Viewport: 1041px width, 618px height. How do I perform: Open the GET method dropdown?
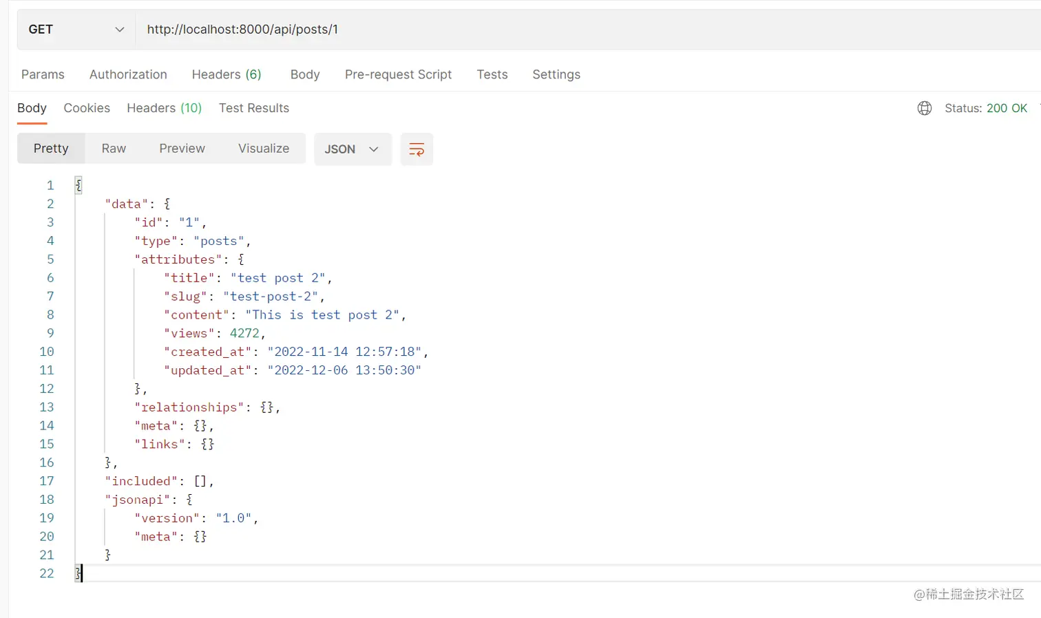coord(76,30)
